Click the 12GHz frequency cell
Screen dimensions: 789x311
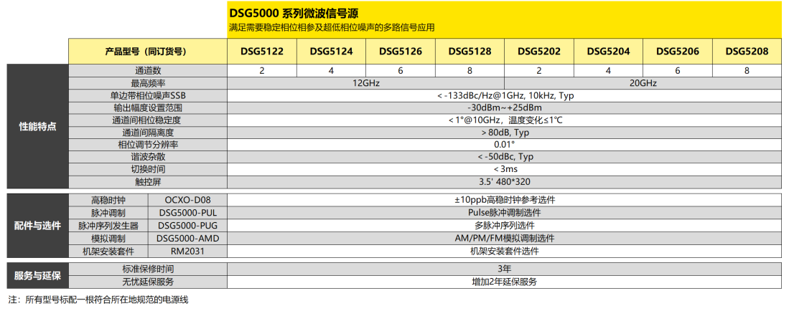point(366,83)
